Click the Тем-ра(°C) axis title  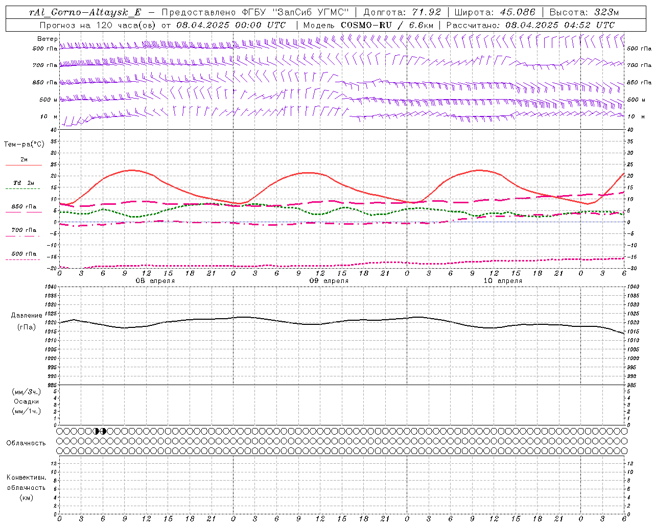(24, 145)
